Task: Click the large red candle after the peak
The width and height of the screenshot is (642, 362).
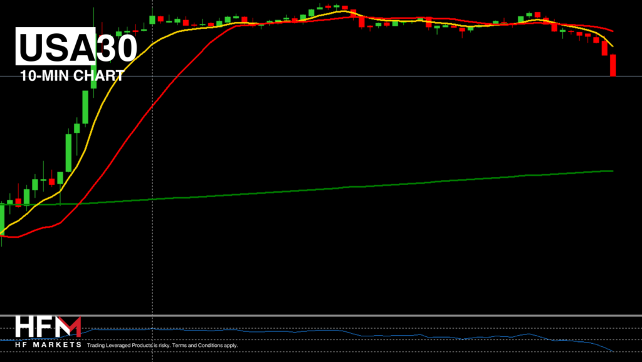Action: coord(362,21)
